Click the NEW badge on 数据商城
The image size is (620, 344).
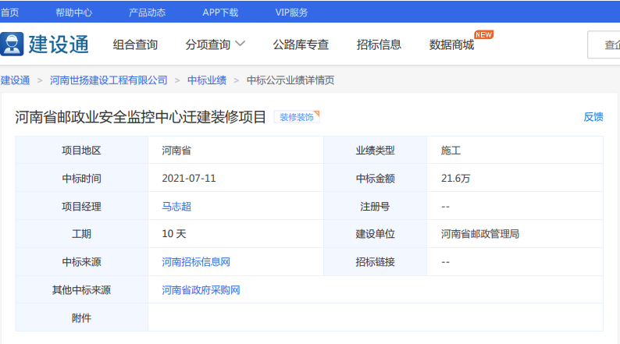click(484, 35)
